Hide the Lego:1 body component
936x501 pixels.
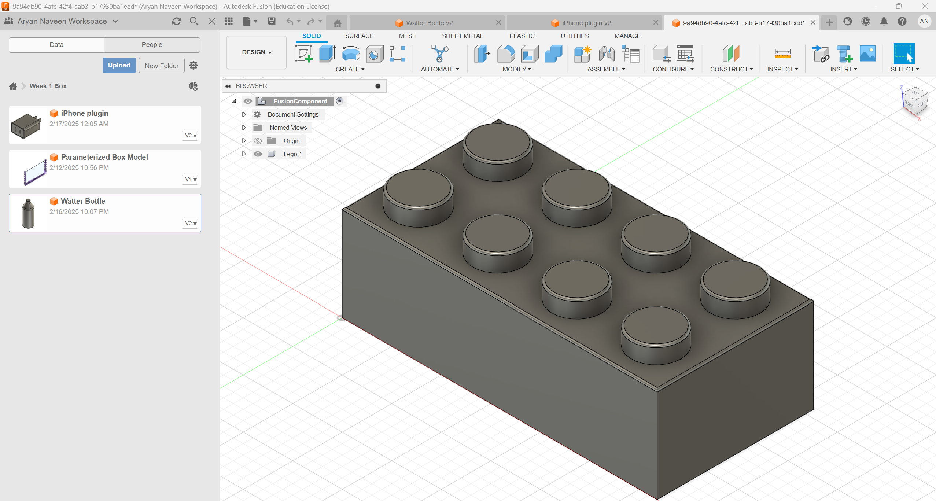tap(258, 154)
